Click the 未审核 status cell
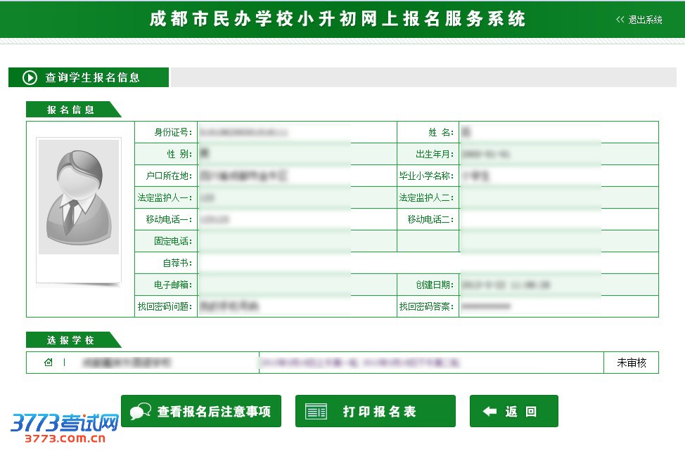This screenshot has height=456, width=685. (631, 363)
